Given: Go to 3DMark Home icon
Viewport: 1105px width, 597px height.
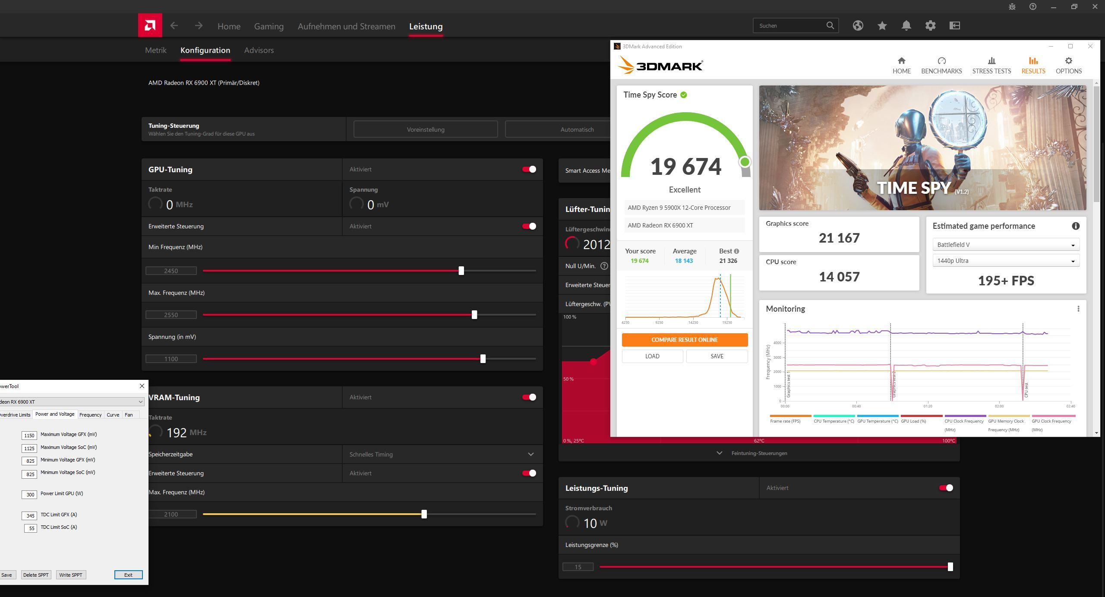Looking at the screenshot, I should point(901,61).
